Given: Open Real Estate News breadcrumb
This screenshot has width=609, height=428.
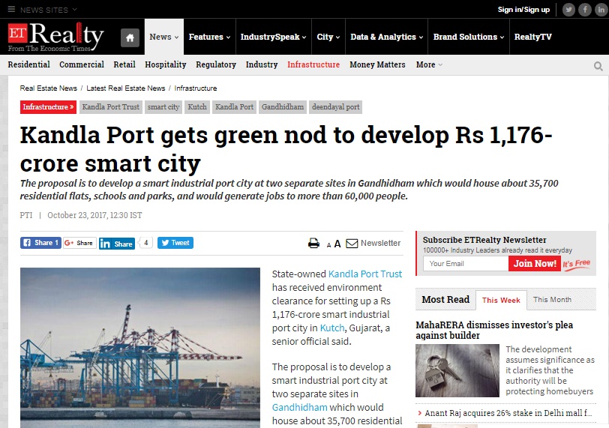Looking at the screenshot, I should tap(49, 88).
